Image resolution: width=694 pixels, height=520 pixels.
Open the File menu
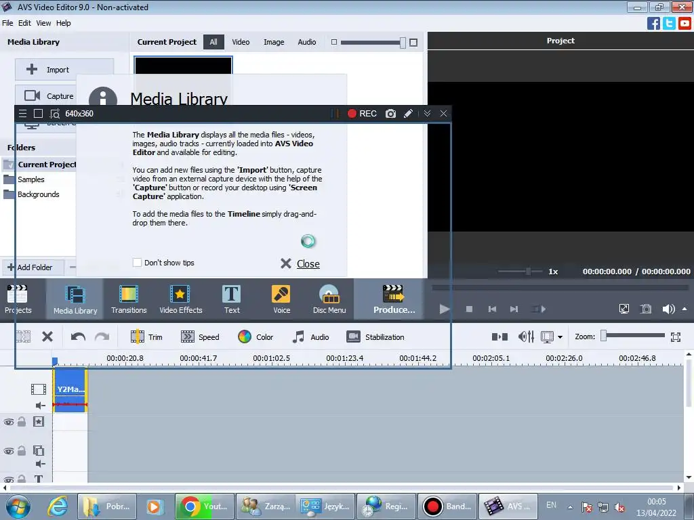(x=7, y=23)
